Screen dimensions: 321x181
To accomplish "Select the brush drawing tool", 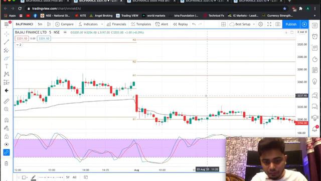I will pyautogui.click(x=7, y=58).
